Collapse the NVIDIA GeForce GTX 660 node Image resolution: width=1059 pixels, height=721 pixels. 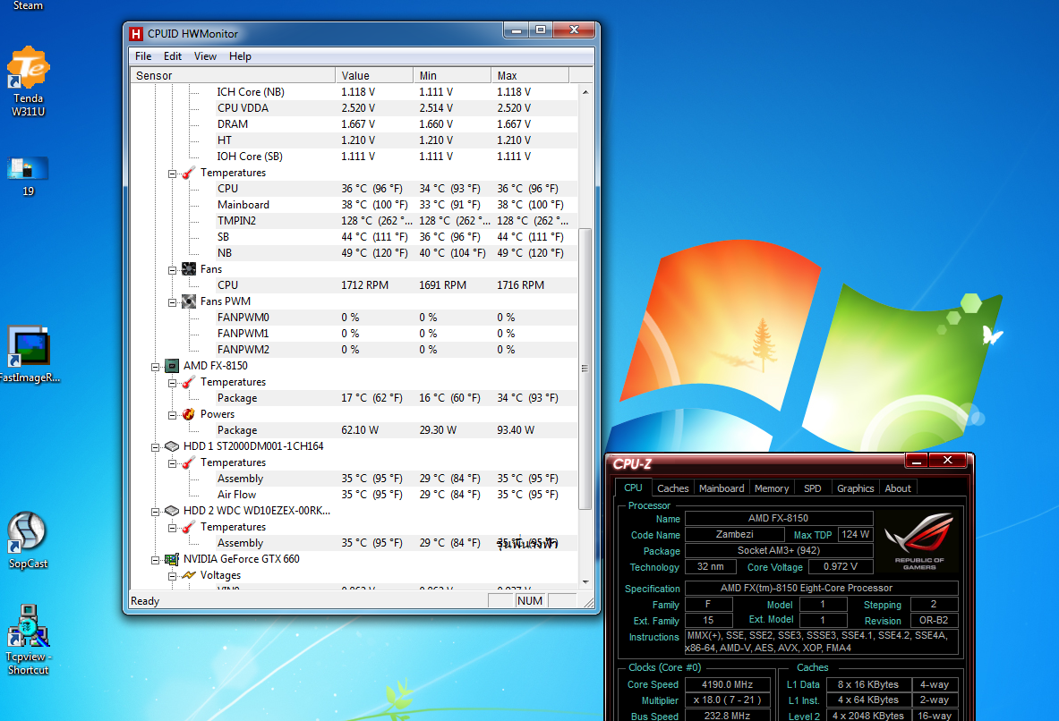(x=156, y=560)
